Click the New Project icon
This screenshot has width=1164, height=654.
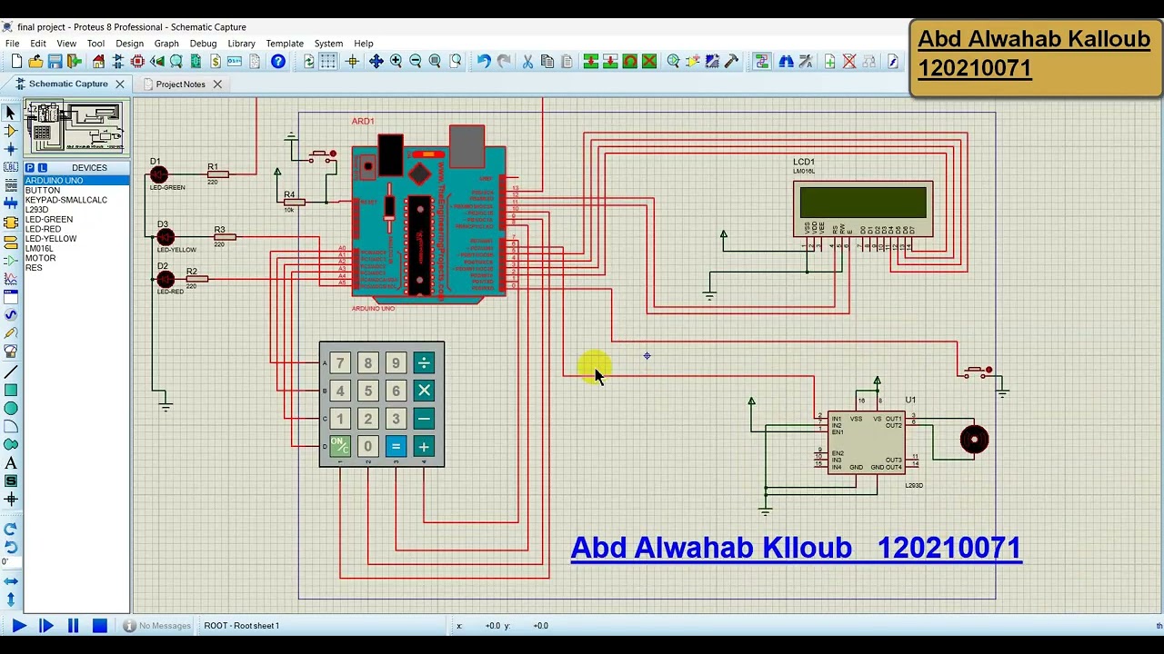[16, 62]
